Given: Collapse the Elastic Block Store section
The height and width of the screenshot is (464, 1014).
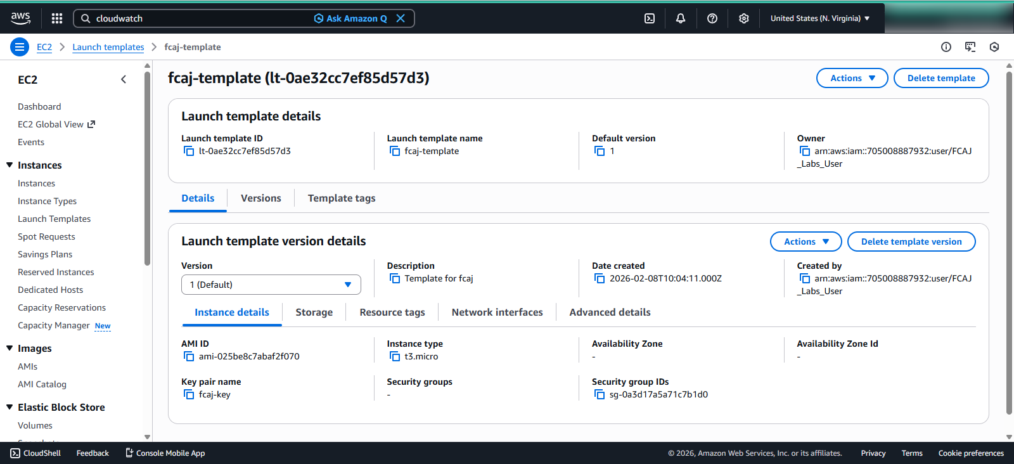Looking at the screenshot, I should click(x=10, y=407).
